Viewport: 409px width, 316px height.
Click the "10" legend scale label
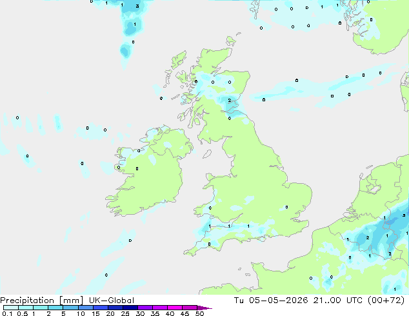tap(81, 313)
